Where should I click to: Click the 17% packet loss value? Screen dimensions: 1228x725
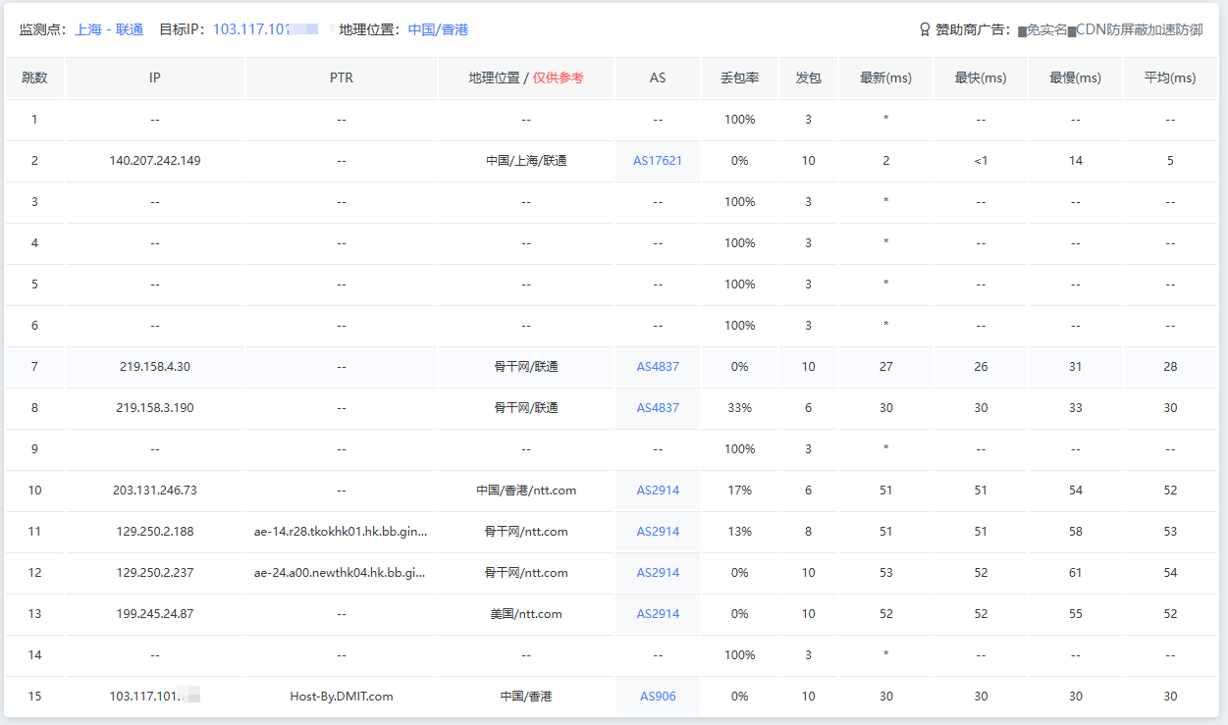coord(739,491)
